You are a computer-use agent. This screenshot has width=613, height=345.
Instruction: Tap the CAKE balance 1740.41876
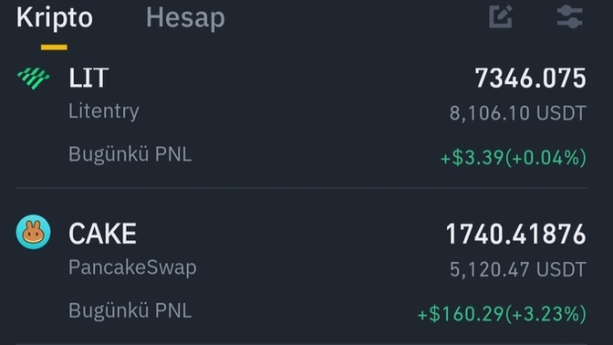click(x=516, y=235)
